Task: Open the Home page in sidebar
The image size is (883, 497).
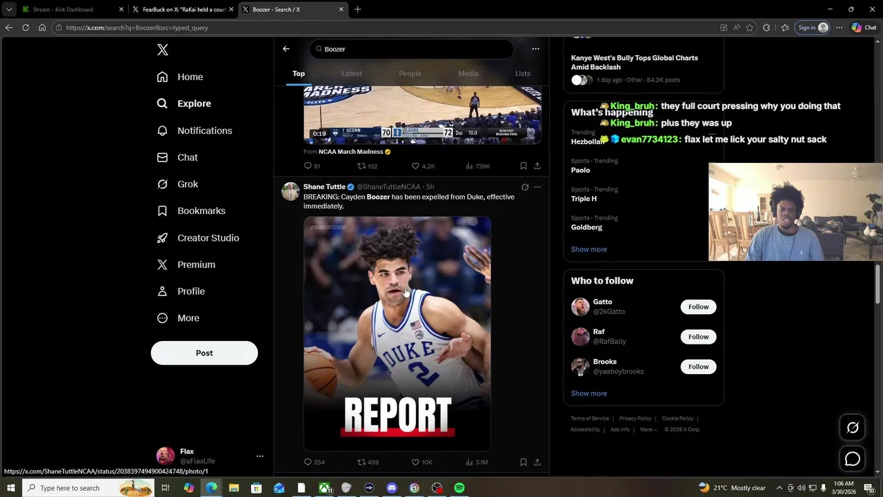Action: 180,77
